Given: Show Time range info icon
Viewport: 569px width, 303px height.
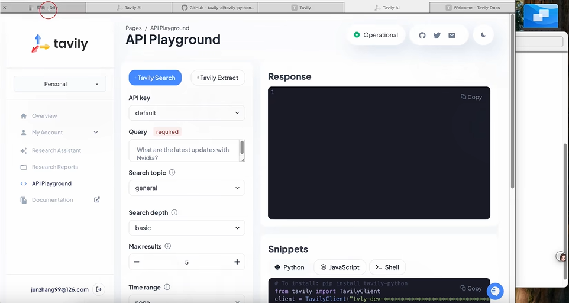Looking at the screenshot, I should [167, 287].
